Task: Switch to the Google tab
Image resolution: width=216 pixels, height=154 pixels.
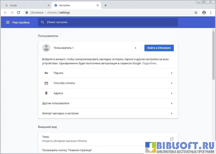Action: [25, 5]
